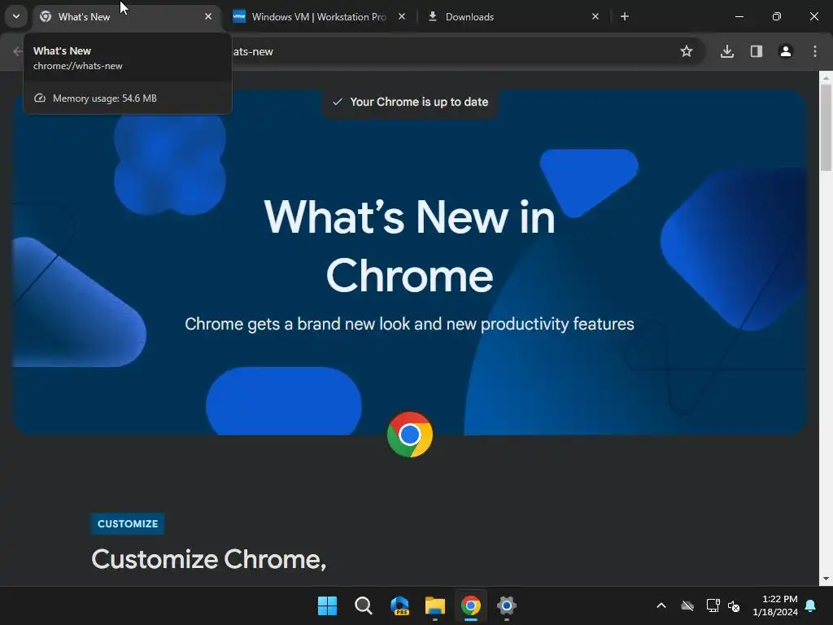Viewport: 833px width, 625px height.
Task: Go back using the back arrow
Action: 18,51
